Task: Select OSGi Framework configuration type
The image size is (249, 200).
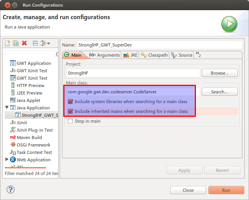Action: [x=30, y=145]
